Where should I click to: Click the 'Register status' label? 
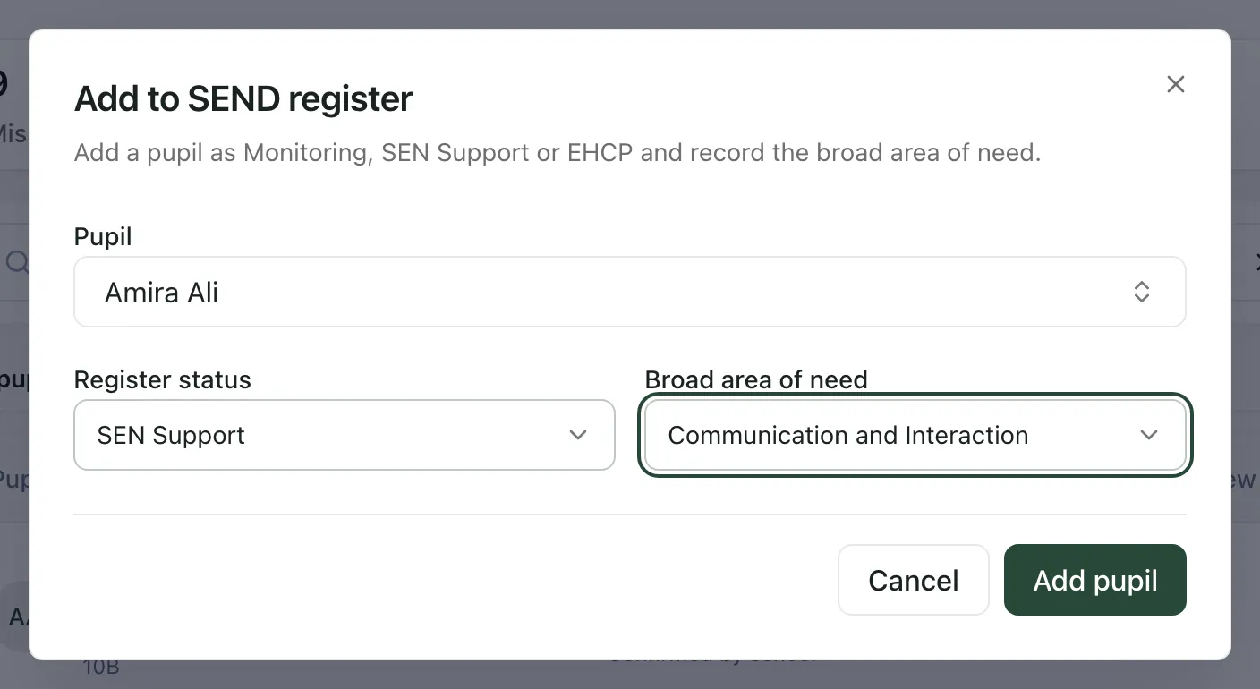pyautogui.click(x=163, y=379)
